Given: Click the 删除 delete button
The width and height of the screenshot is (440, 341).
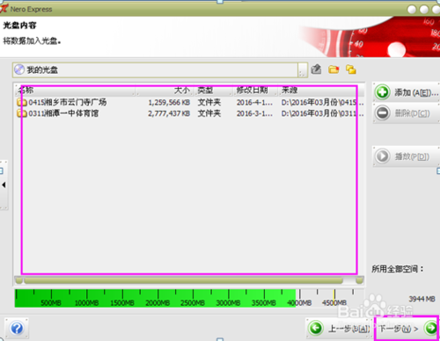Looking at the screenshot, I should (x=406, y=113).
